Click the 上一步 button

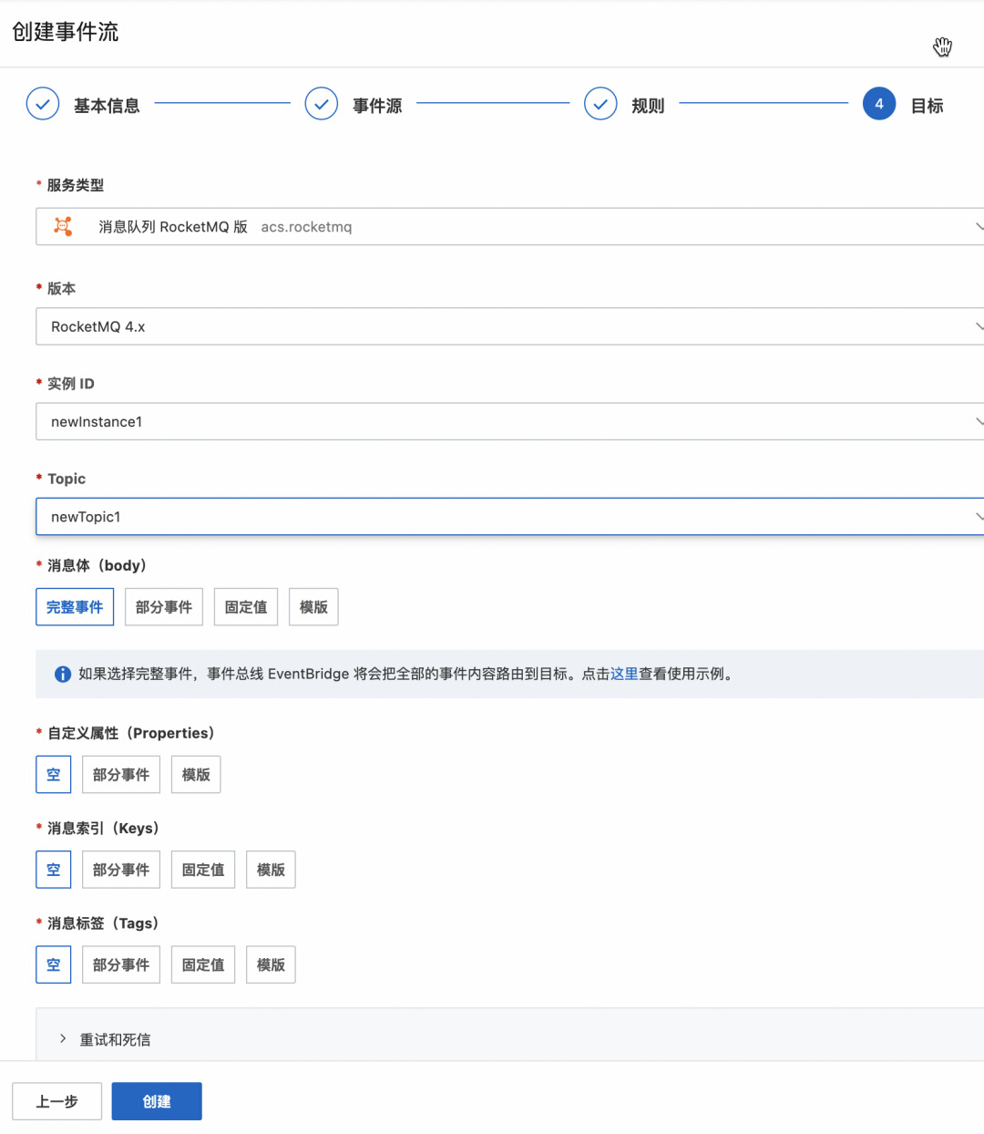(56, 1101)
